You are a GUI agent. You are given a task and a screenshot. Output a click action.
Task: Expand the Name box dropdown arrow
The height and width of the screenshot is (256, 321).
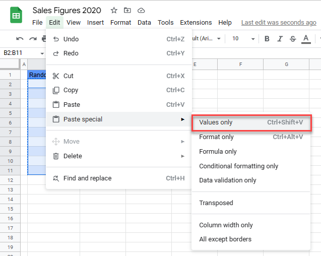pyautogui.click(x=42, y=52)
